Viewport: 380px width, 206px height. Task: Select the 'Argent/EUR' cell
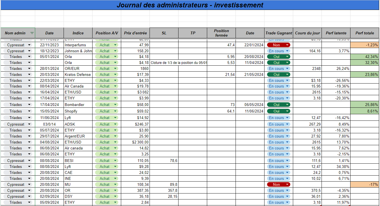(78, 136)
